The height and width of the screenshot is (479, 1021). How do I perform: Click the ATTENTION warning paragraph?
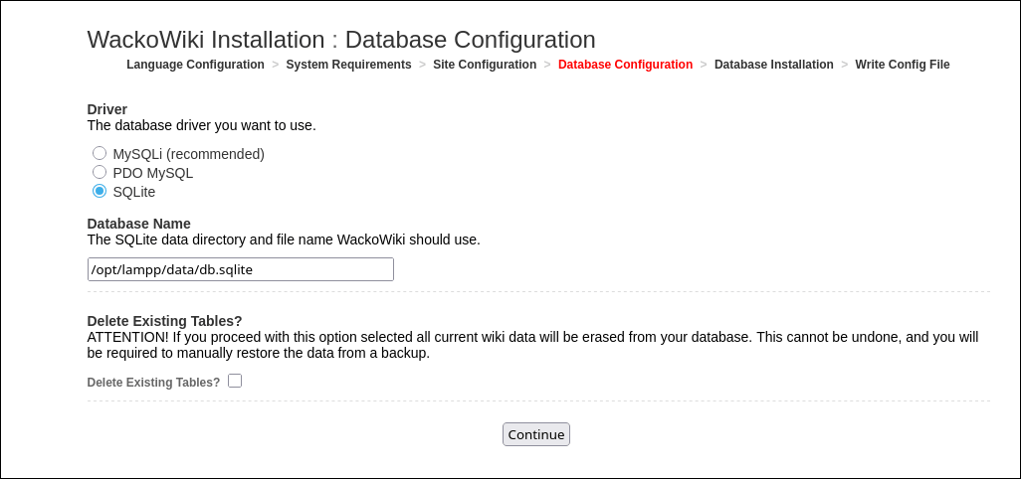pos(532,345)
